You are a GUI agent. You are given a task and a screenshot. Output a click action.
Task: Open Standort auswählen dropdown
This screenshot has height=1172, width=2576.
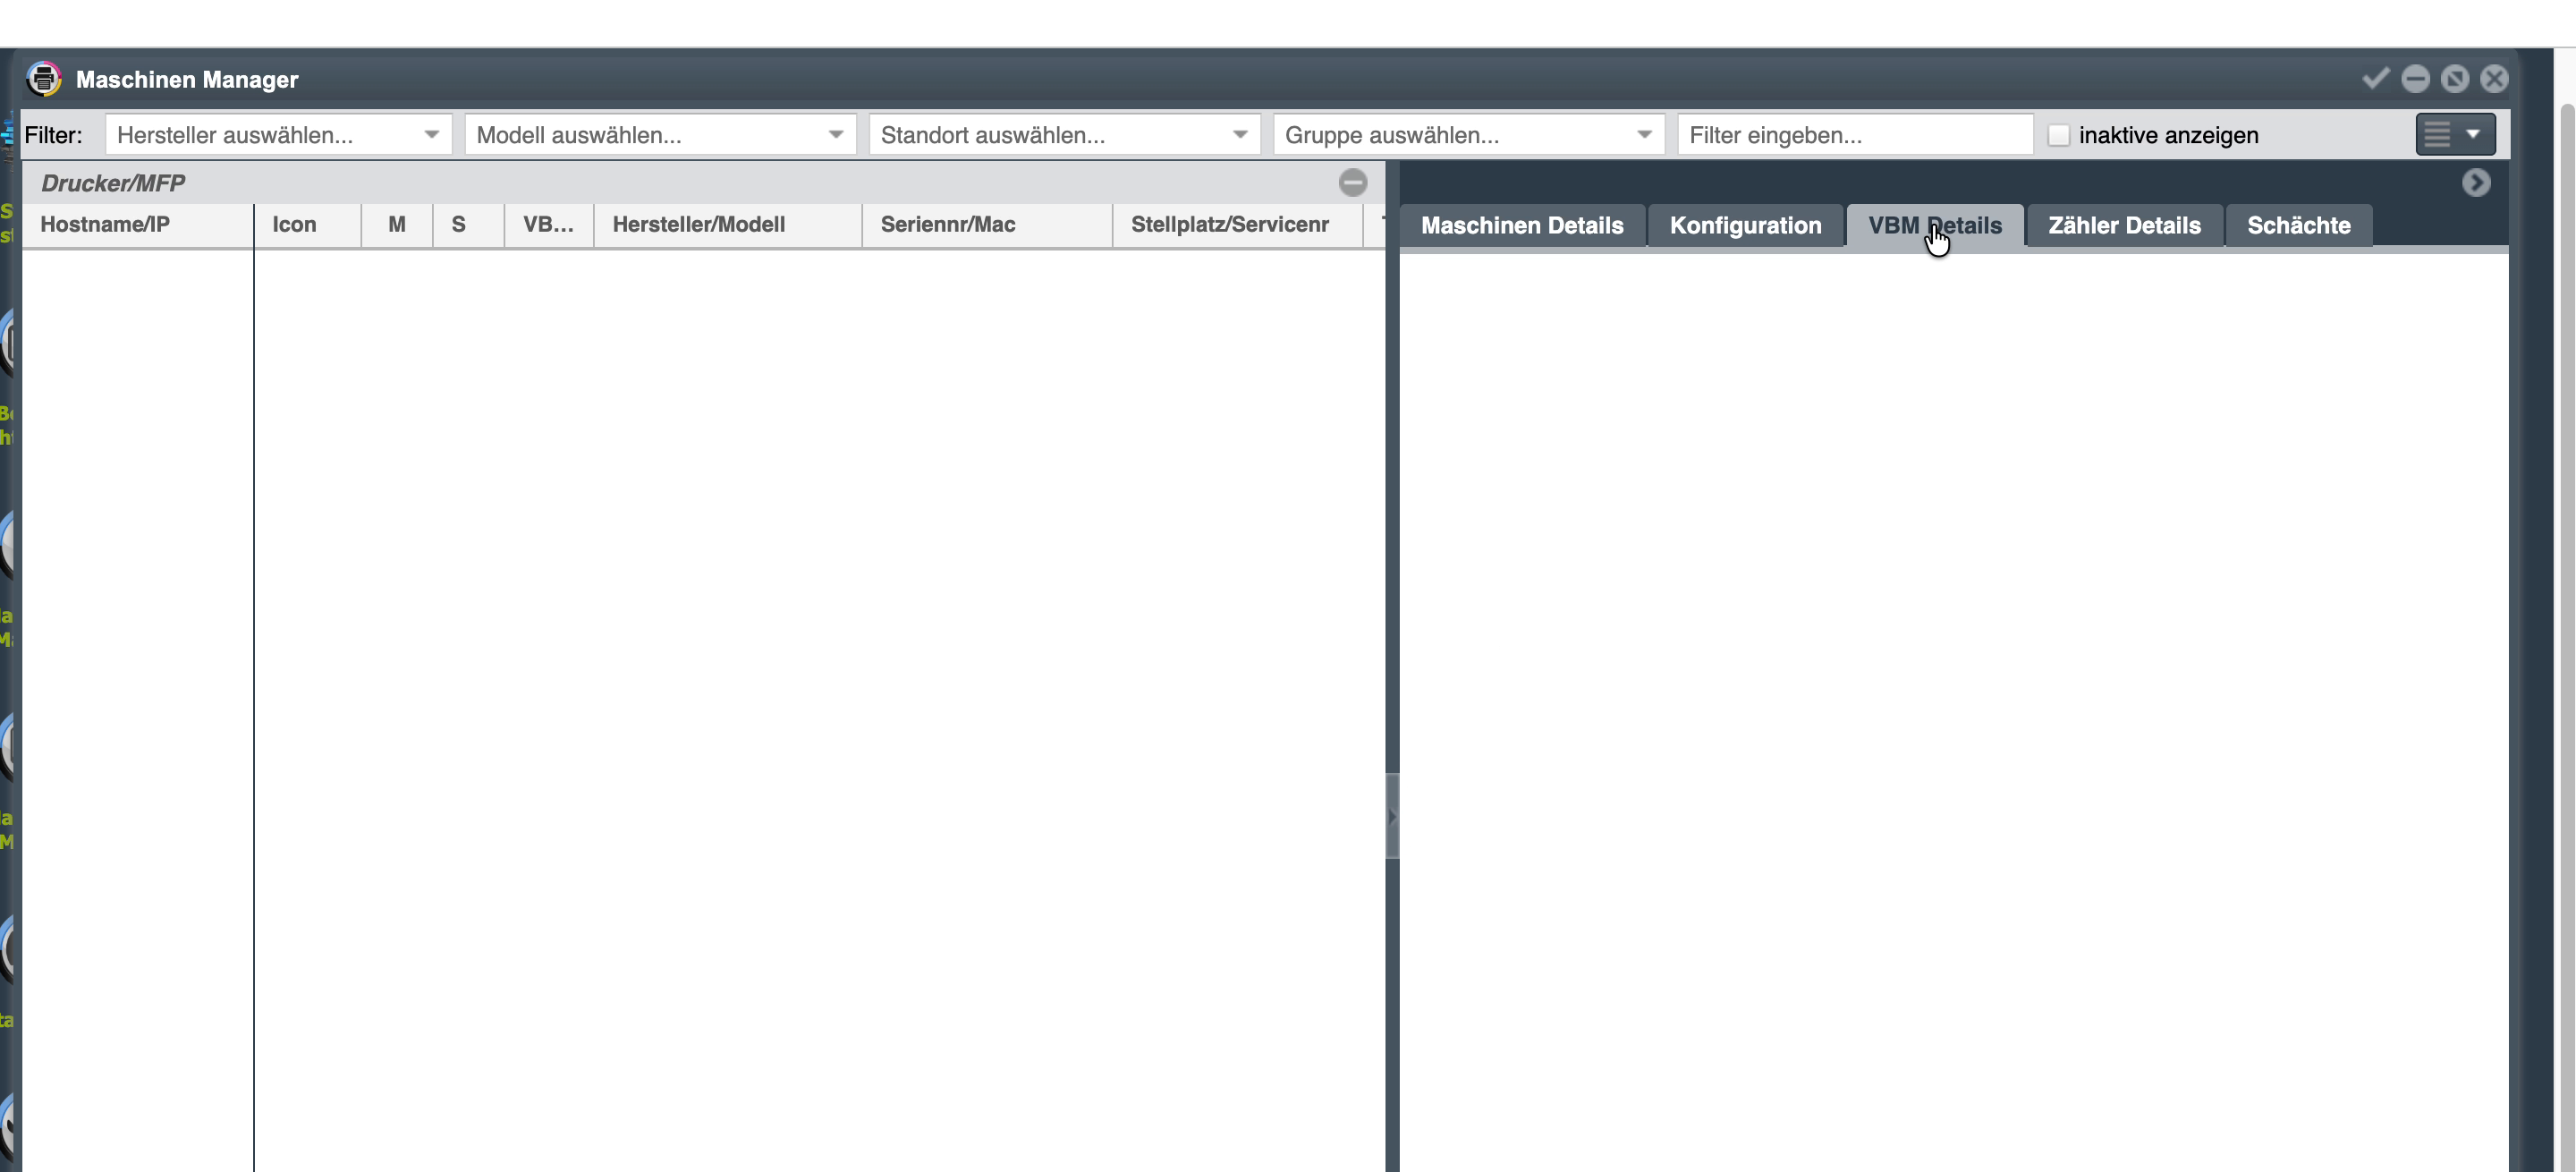1064,135
